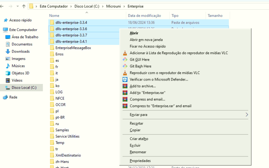Choose Criar atalho
Screen dimensions: 269x168
[139, 139]
